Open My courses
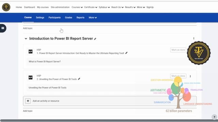The image size is (218, 122). (43, 7)
